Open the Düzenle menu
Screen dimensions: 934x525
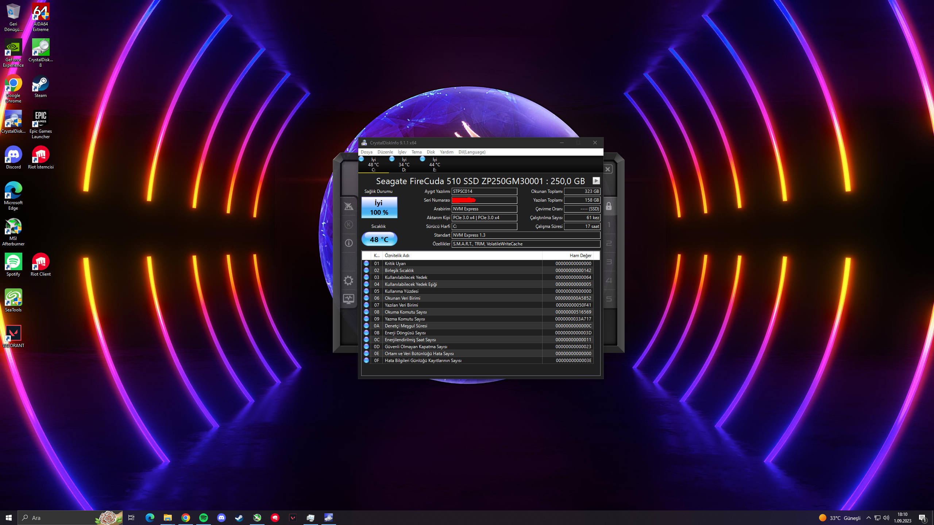(385, 152)
